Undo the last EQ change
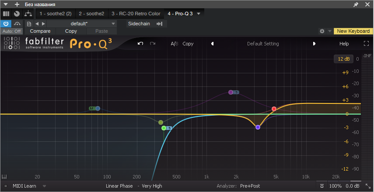 coord(140,44)
